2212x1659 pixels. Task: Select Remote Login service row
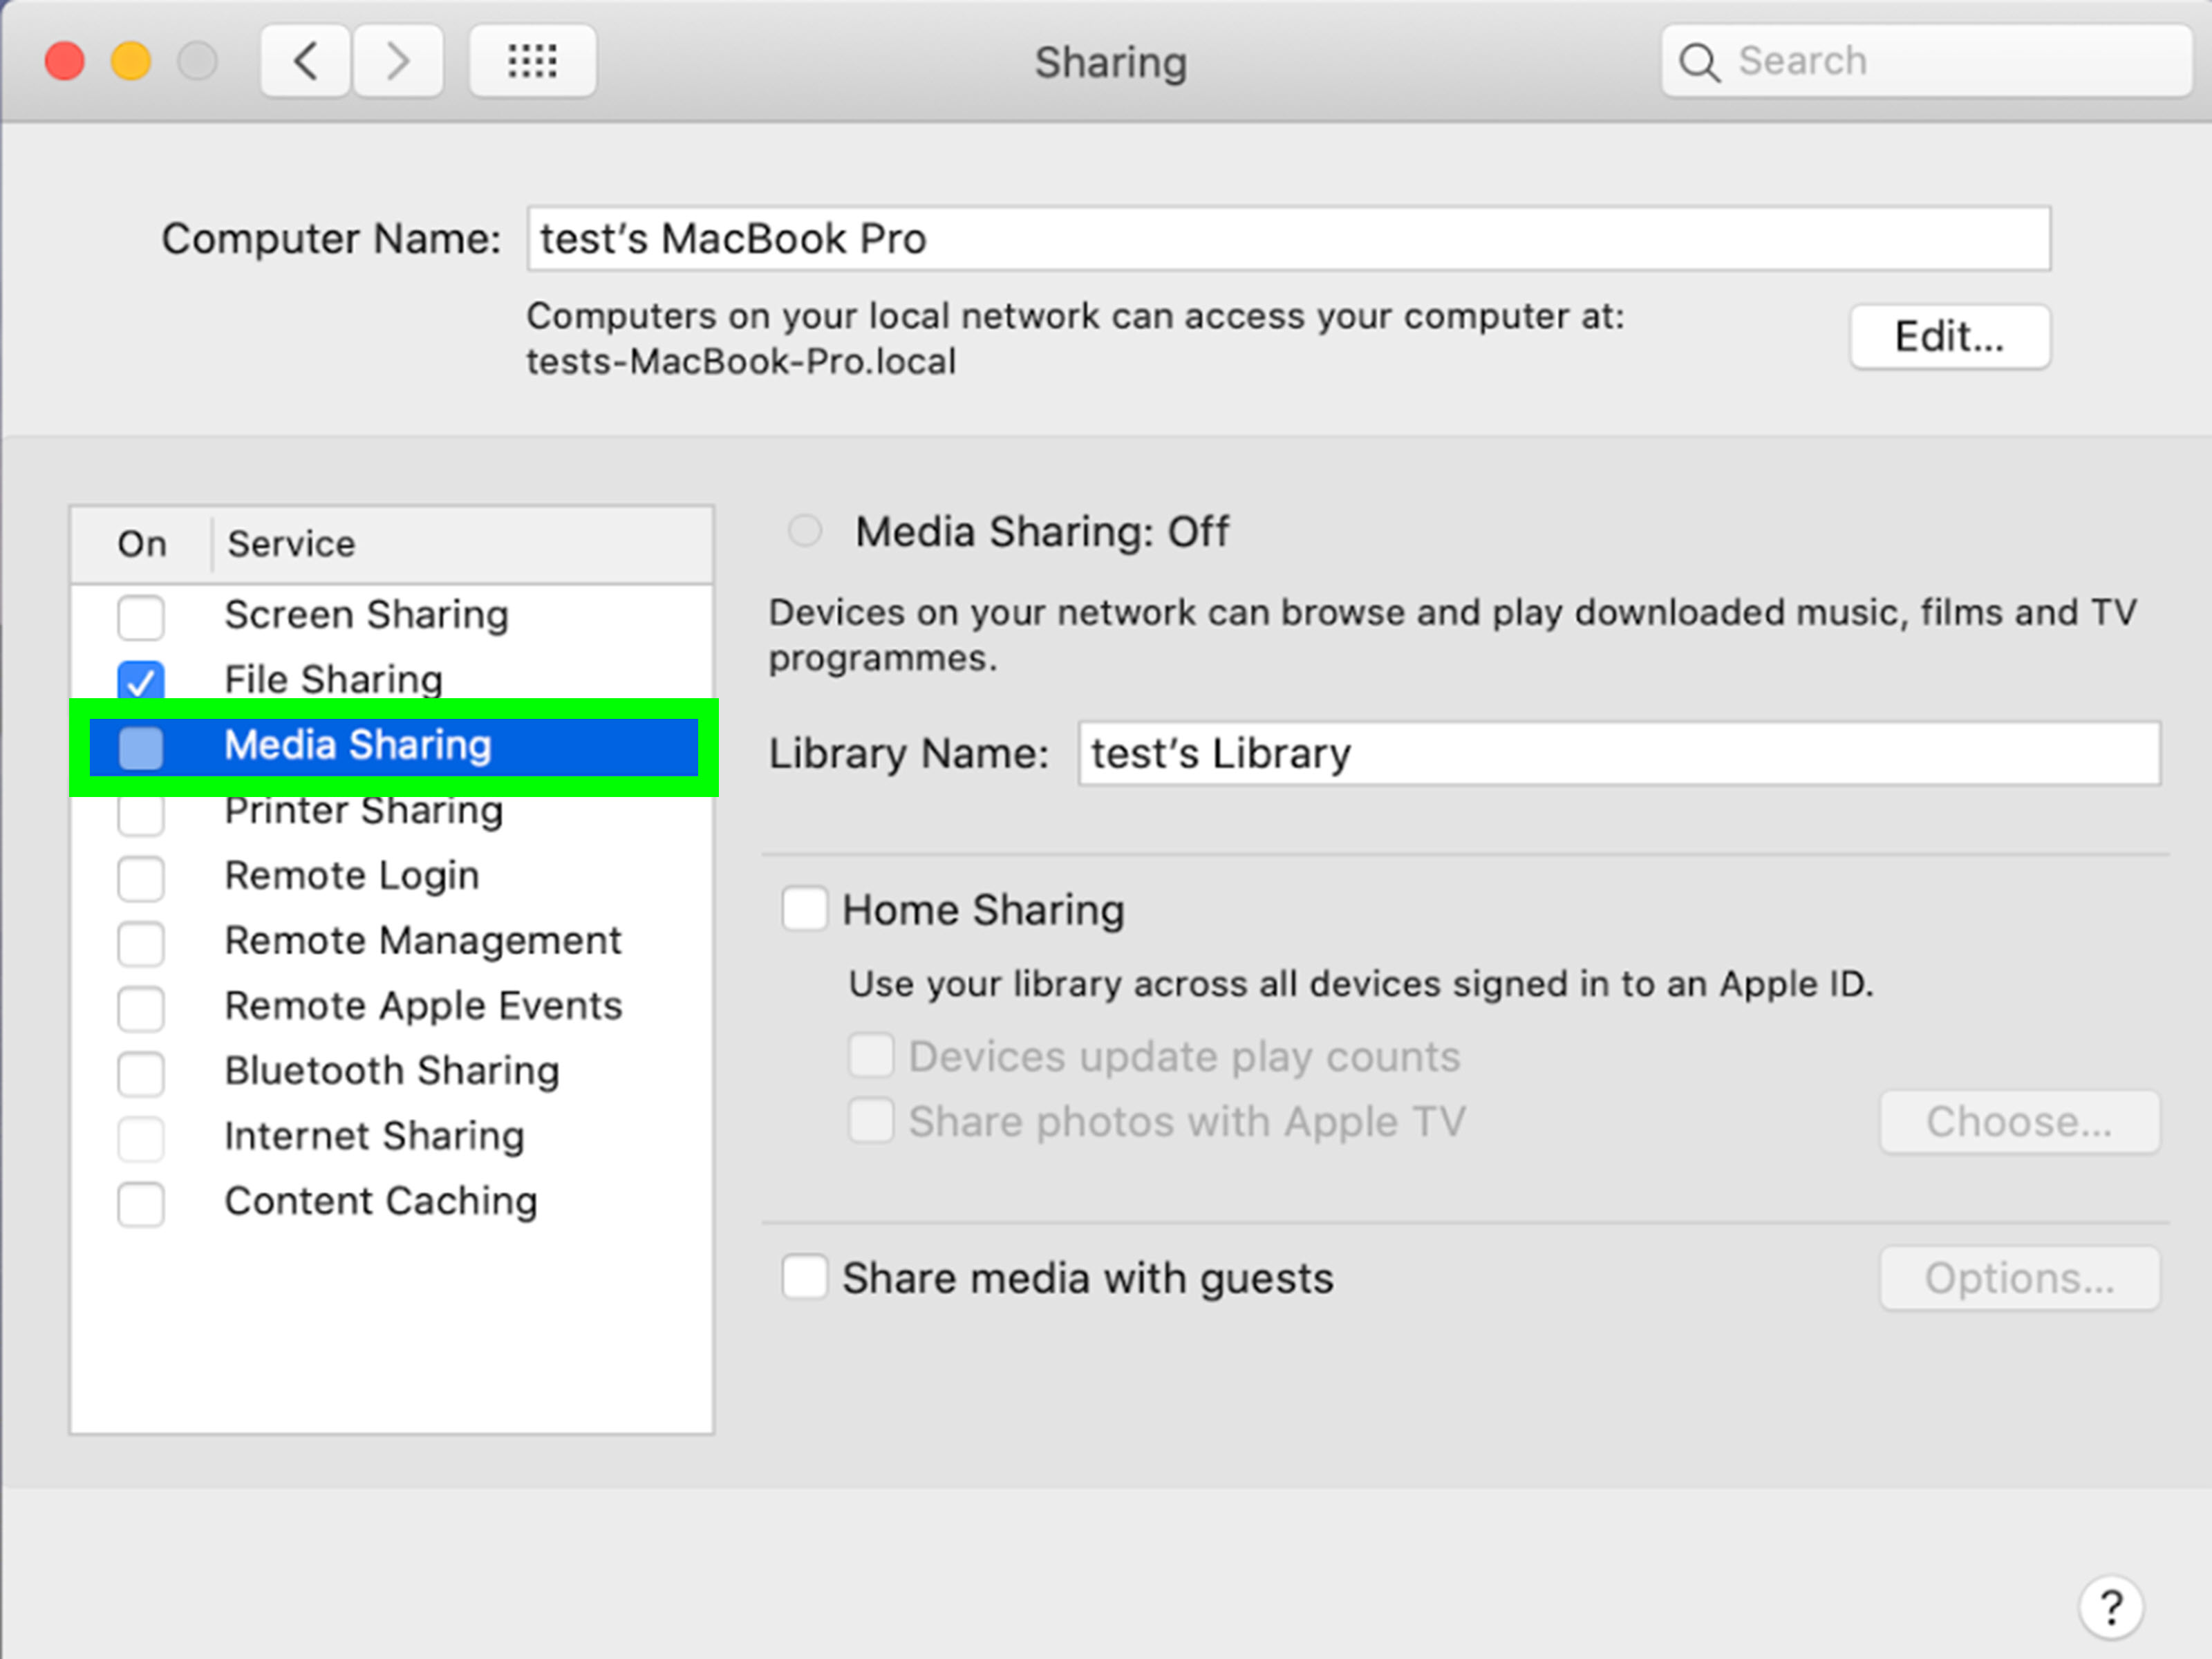click(392, 876)
